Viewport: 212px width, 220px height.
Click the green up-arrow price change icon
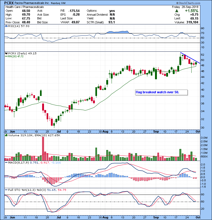point(176,11)
